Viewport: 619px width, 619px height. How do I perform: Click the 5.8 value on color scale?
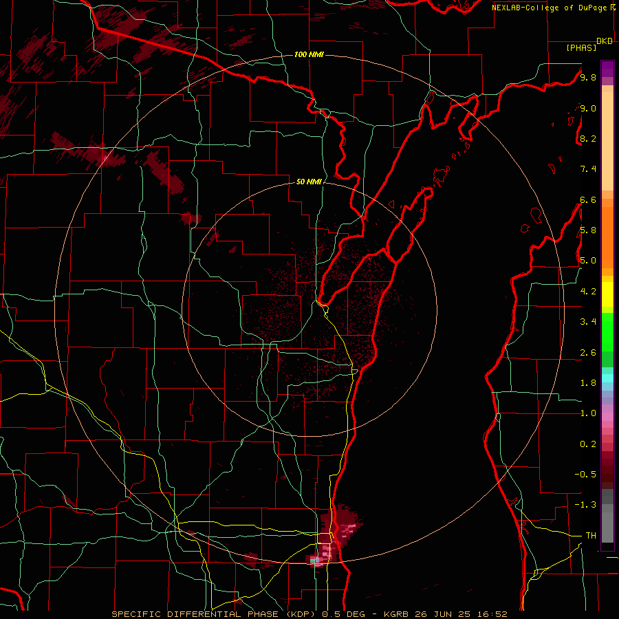tap(588, 230)
